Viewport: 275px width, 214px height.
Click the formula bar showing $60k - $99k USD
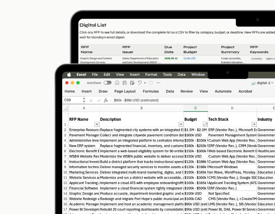[x=194, y=100]
